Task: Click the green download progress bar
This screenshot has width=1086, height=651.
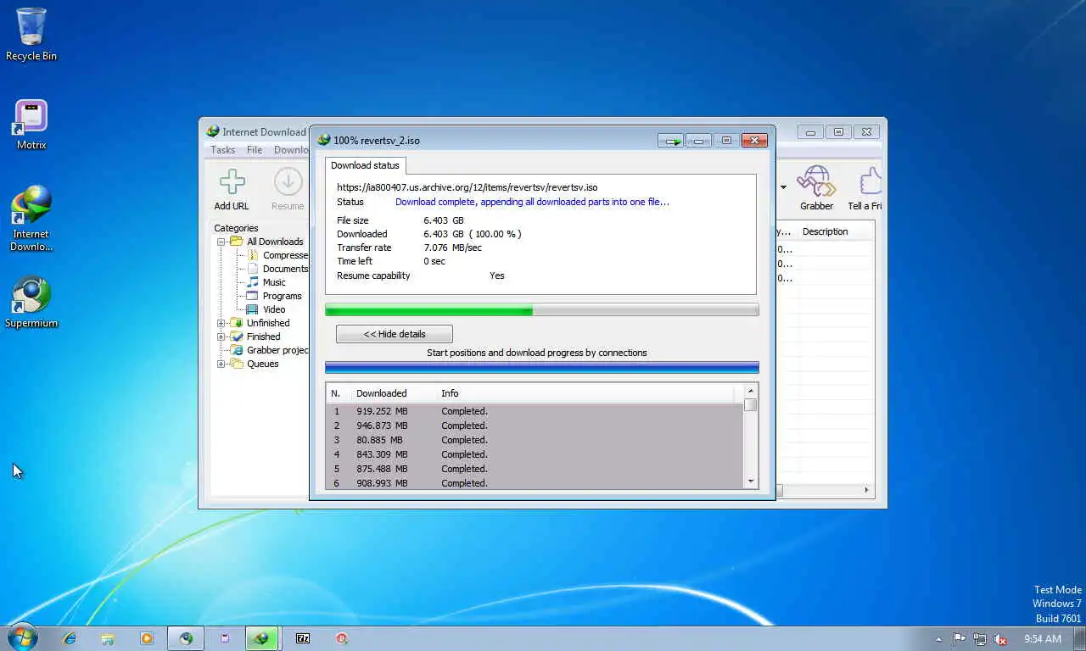Action: pos(541,310)
